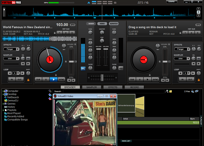Viewport: 204px width, 146px height.
Task: Select the SCRATCH mixer tab
Action: (114, 24)
